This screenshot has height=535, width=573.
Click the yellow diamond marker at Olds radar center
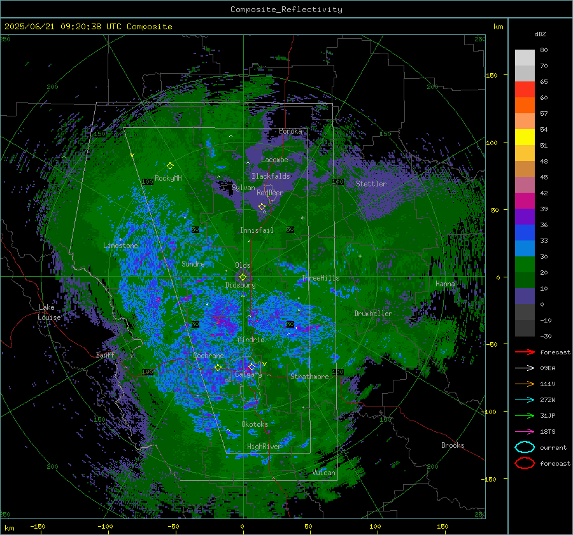pyautogui.click(x=243, y=277)
